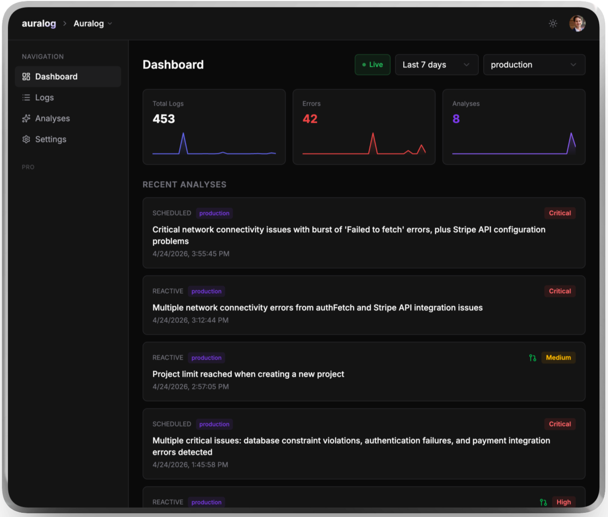This screenshot has width=608, height=517.
Task: Click the PRO section label in sidebar
Action: [x=28, y=167]
